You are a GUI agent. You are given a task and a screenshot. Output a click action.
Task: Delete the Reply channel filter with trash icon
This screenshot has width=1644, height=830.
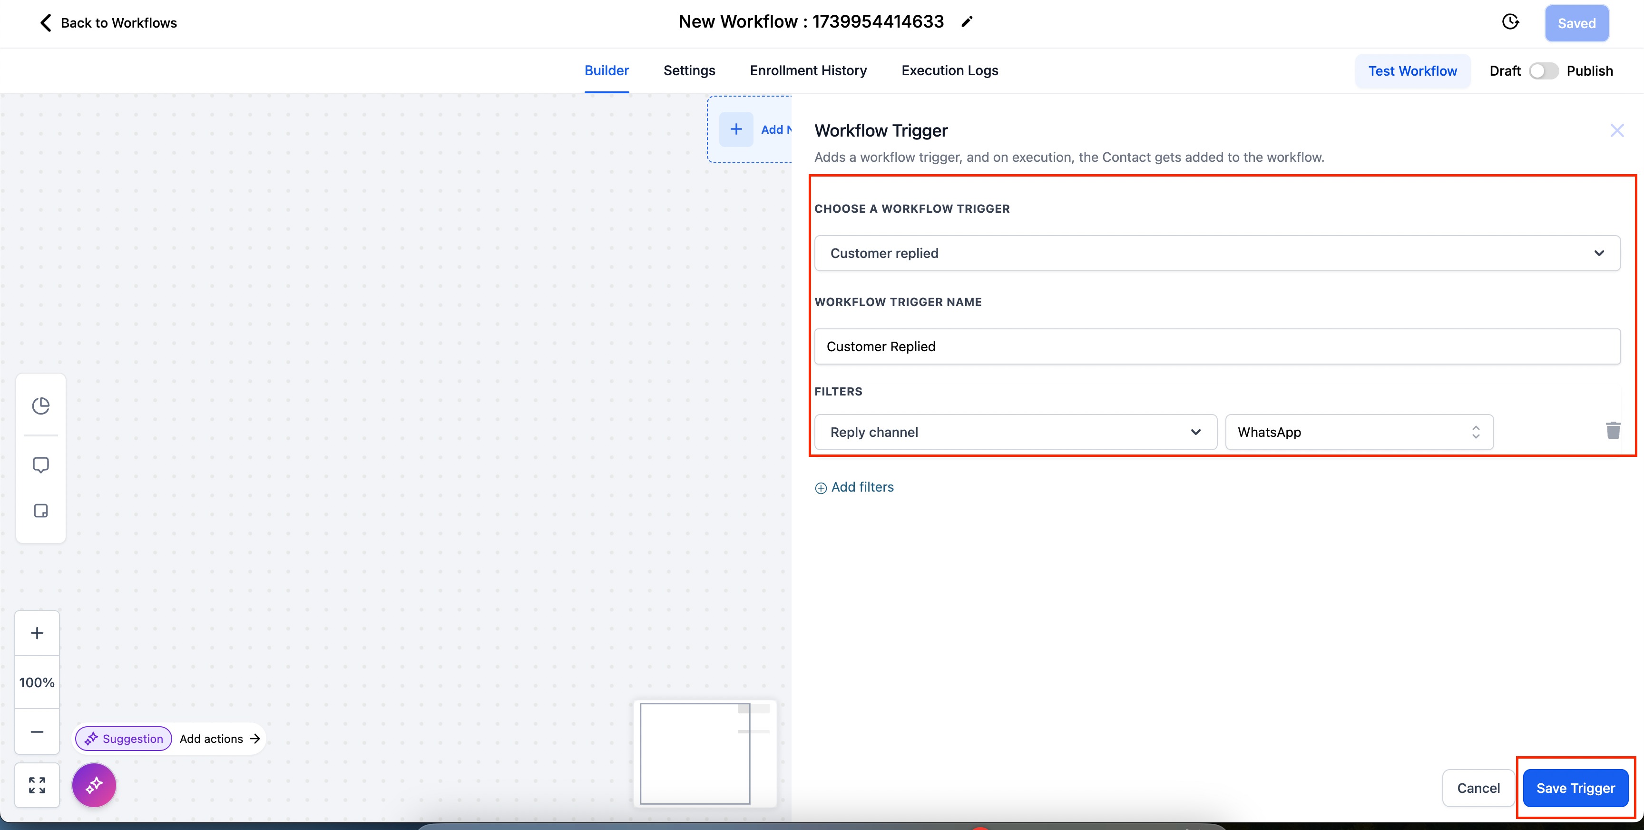[1613, 431]
